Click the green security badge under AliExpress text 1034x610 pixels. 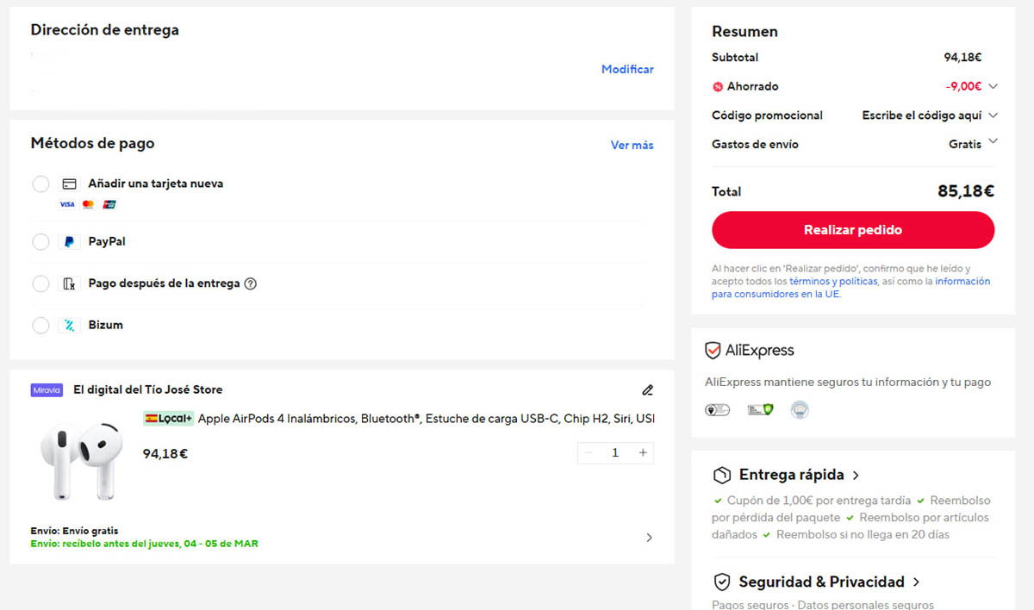pos(759,408)
